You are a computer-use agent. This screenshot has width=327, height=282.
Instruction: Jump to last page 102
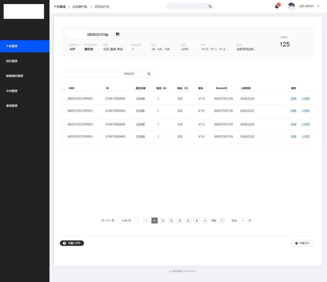click(x=214, y=220)
